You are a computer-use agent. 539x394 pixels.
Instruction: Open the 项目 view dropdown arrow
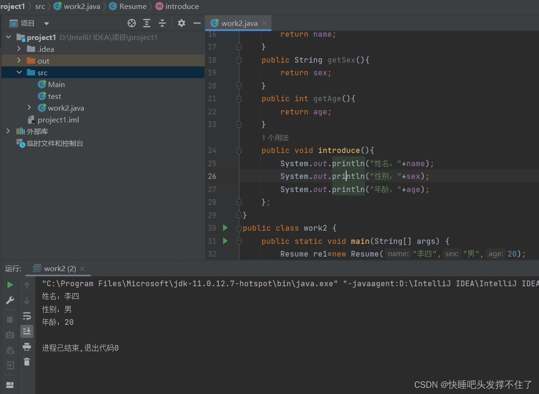(47, 24)
